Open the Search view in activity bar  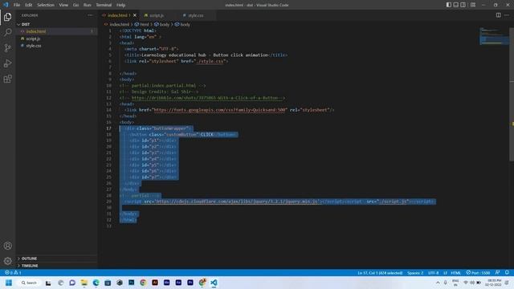(x=7, y=32)
